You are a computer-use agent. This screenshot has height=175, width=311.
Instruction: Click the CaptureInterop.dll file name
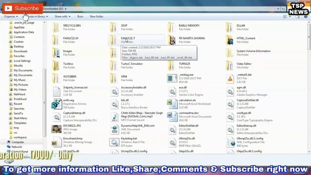[x=74, y=113]
